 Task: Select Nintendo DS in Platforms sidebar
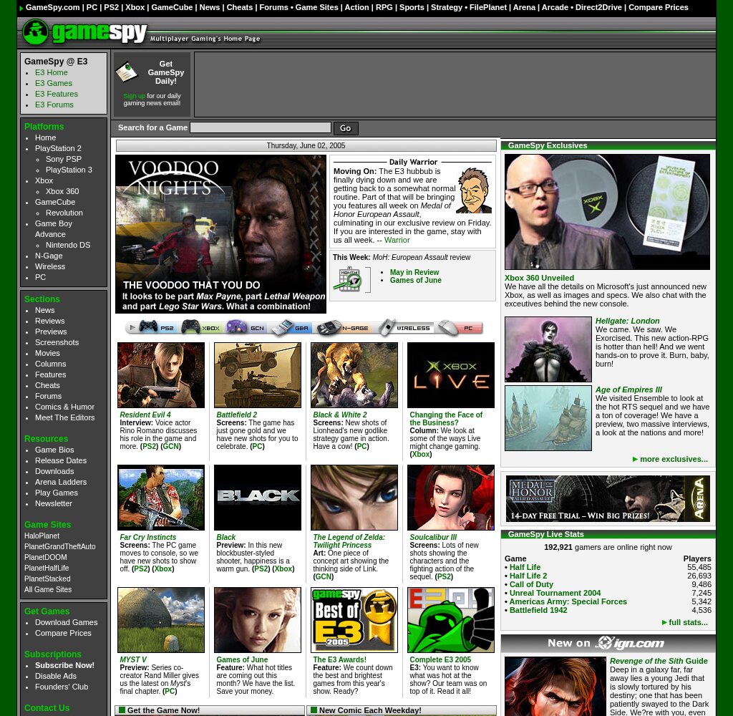pos(68,245)
